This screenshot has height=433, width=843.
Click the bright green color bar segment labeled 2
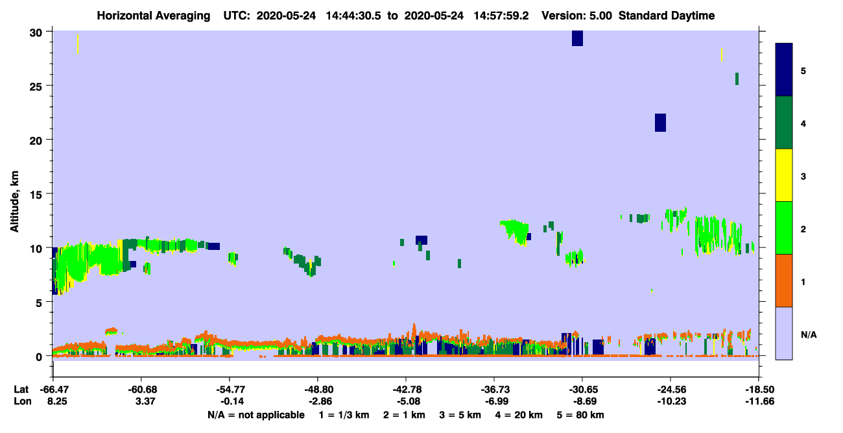784,228
